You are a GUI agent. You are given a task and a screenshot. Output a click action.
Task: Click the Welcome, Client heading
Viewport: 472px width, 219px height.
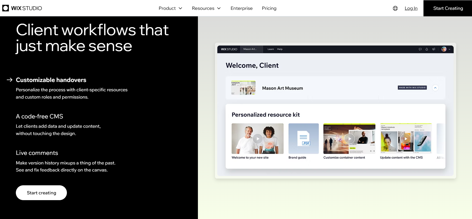[252, 65]
